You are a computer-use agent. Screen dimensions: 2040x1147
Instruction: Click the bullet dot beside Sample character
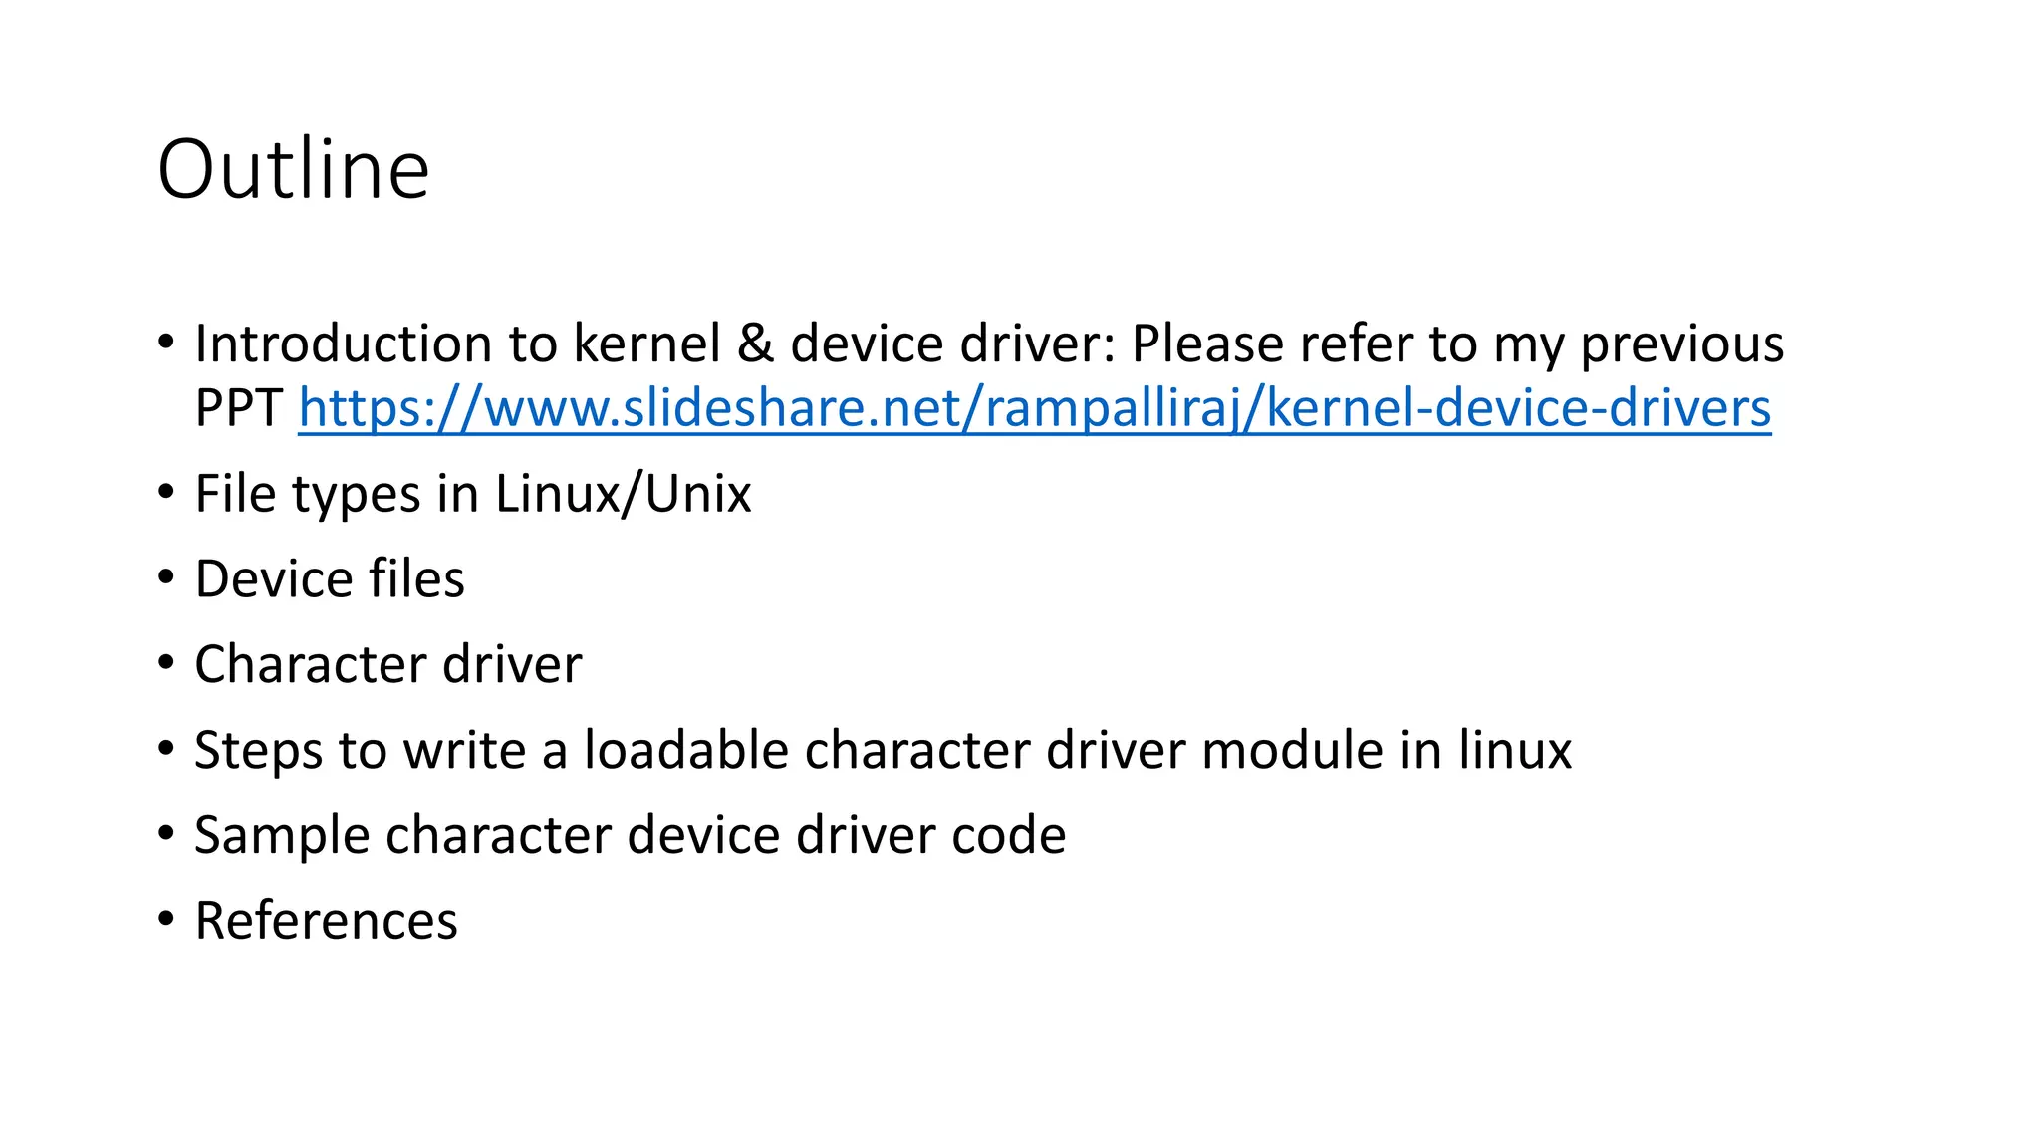166,832
